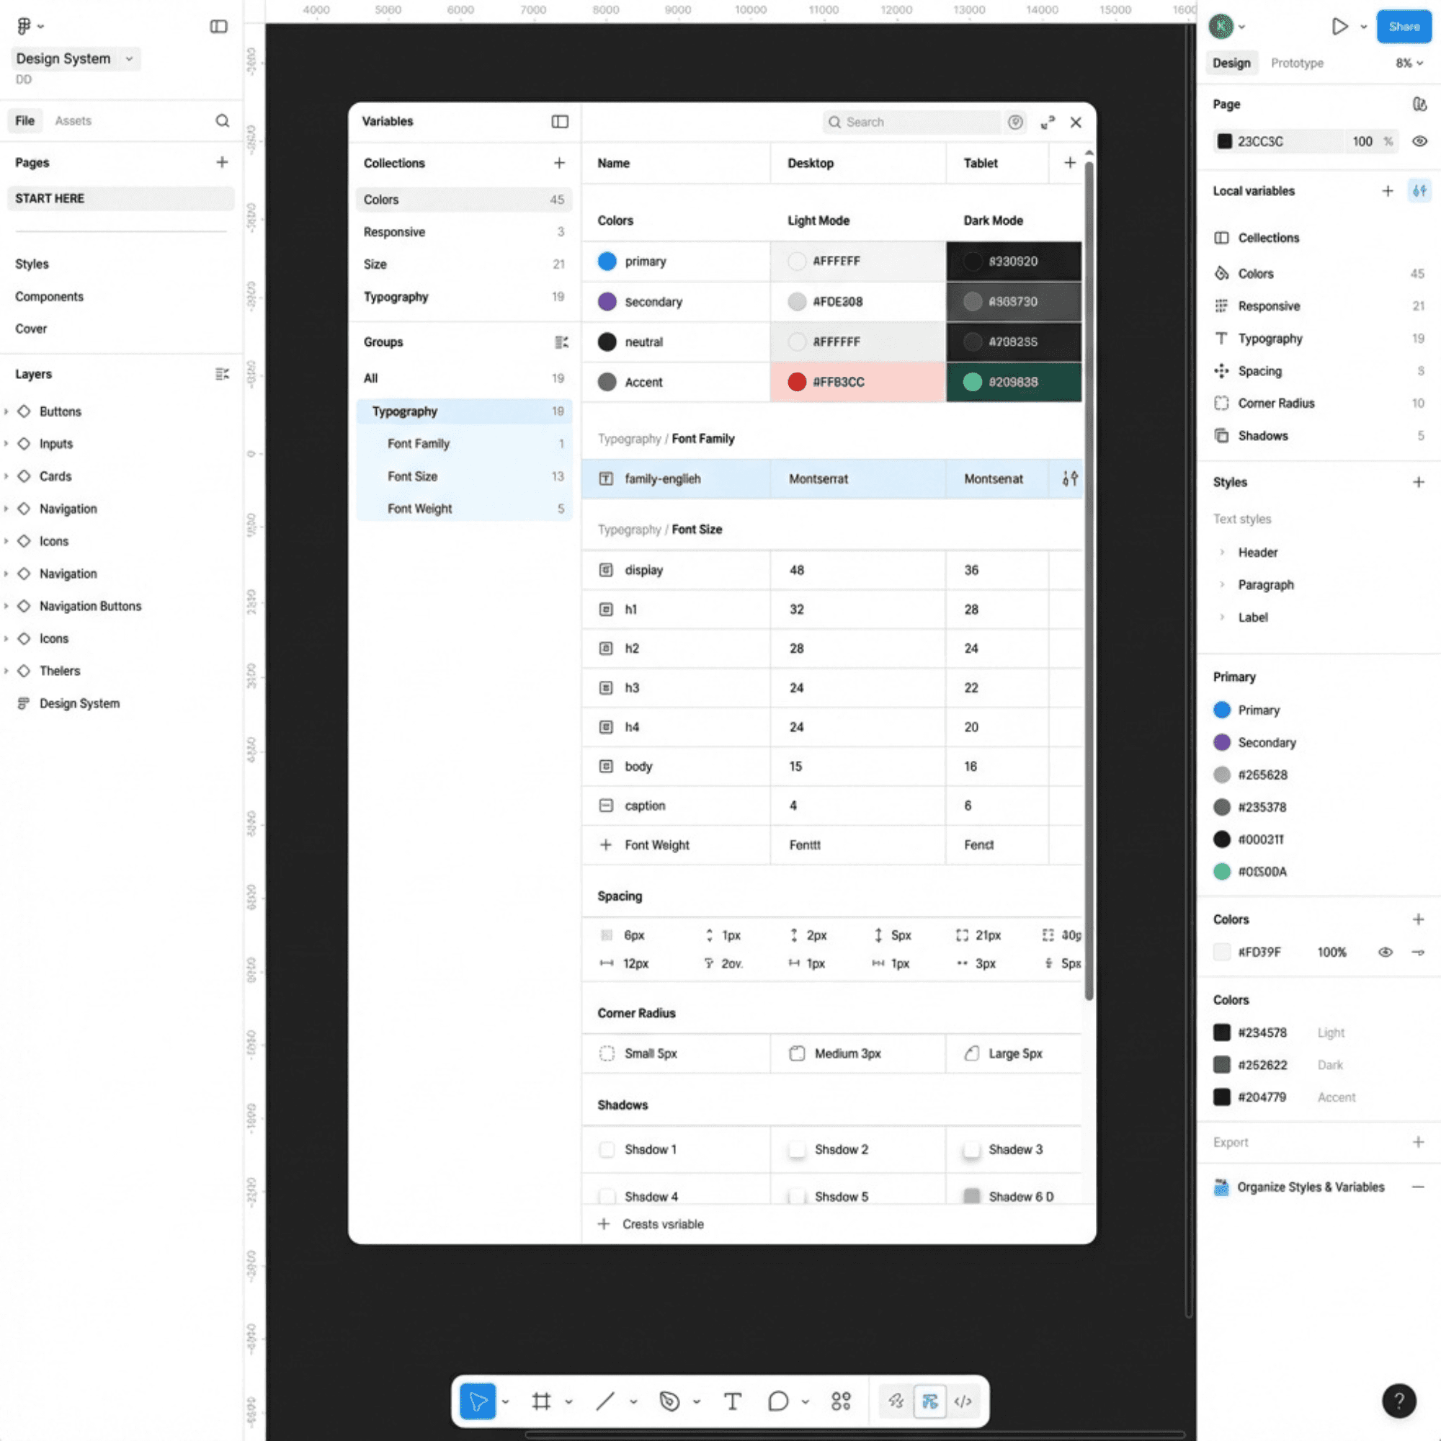
Task: Open the 8% zoom dropdown
Action: (1406, 63)
